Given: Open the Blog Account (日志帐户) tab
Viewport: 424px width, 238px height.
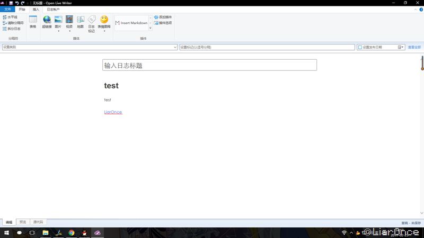Looking at the screenshot, I should 53,10.
